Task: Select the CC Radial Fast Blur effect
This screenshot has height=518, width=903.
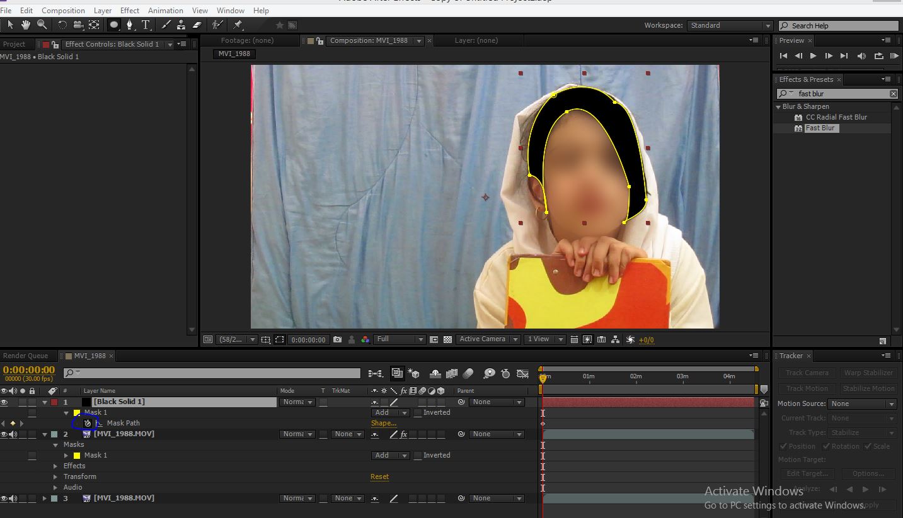Action: click(836, 117)
